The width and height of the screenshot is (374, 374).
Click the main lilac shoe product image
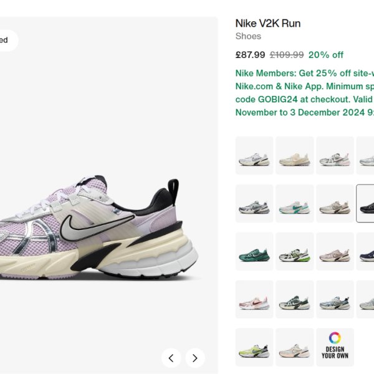click(x=99, y=228)
